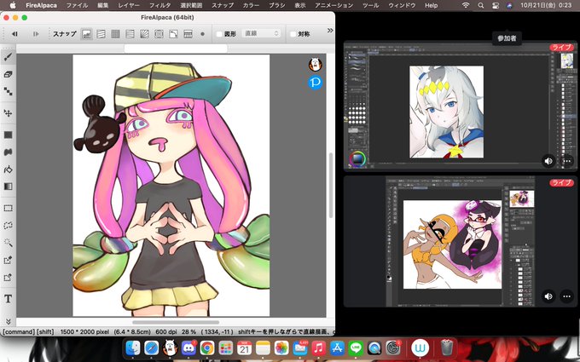
Task: Check the 対称 symmetry checkbox
Action: (293, 34)
